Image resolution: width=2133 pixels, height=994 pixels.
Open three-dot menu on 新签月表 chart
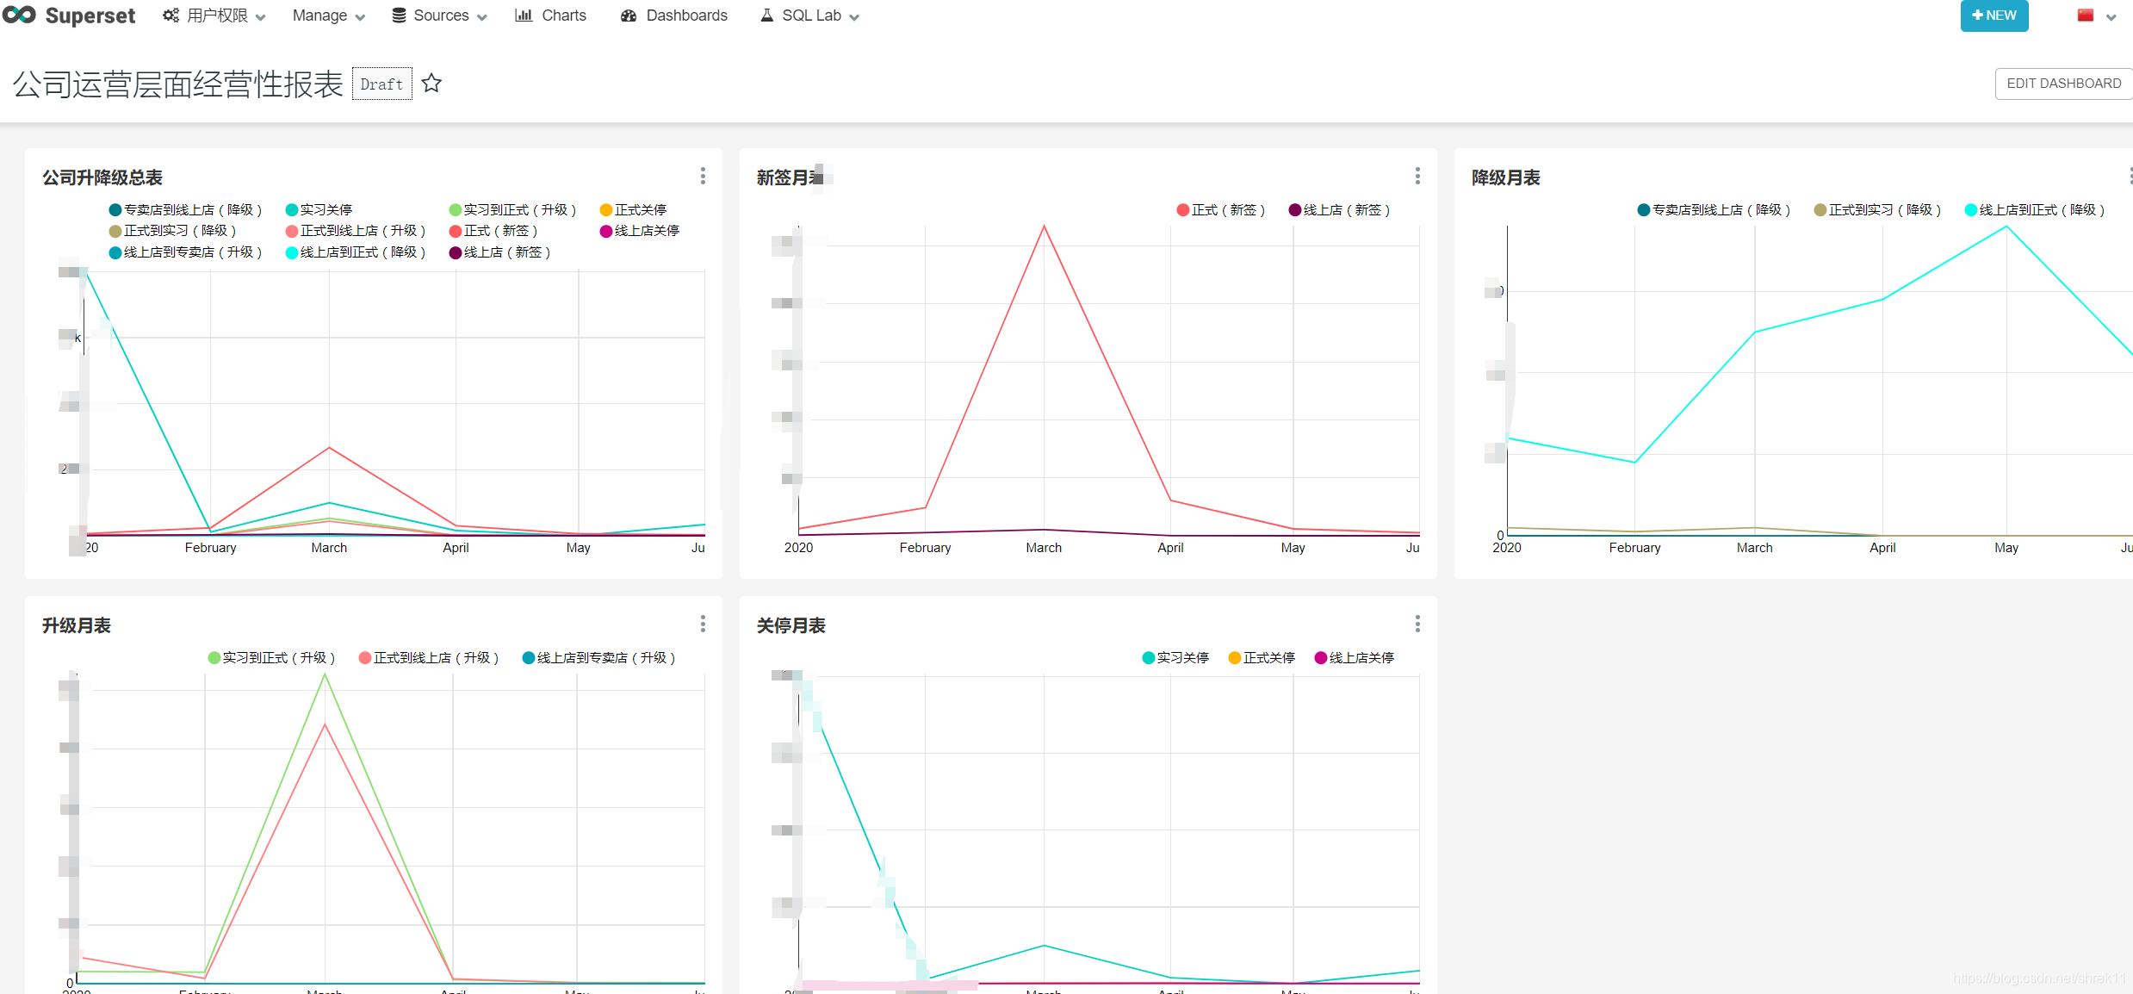tap(1417, 176)
